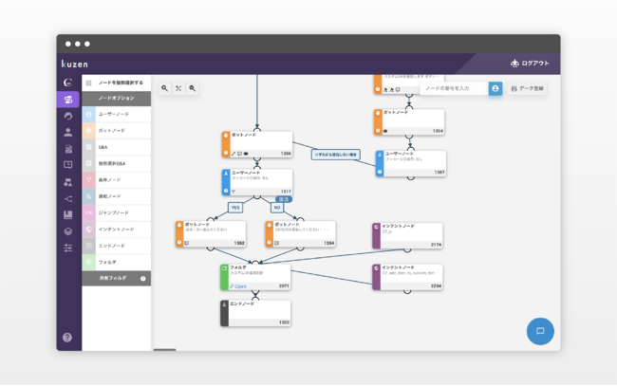Click edit icon on bot node 1356
Image resolution: width=617 pixels, height=386 pixels.
point(234,154)
